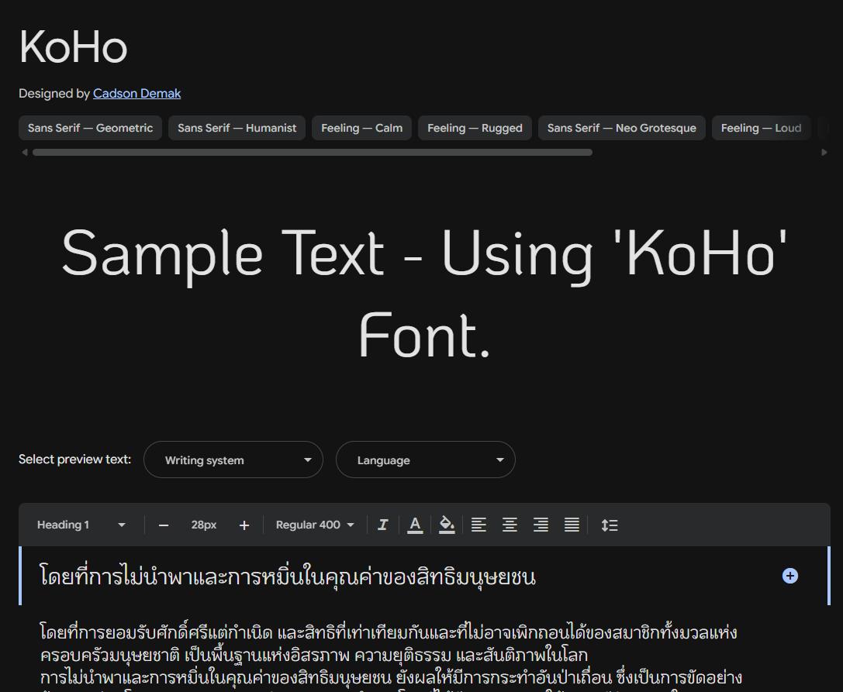Click the KoHo font title
The image size is (843, 692).
coord(73,47)
